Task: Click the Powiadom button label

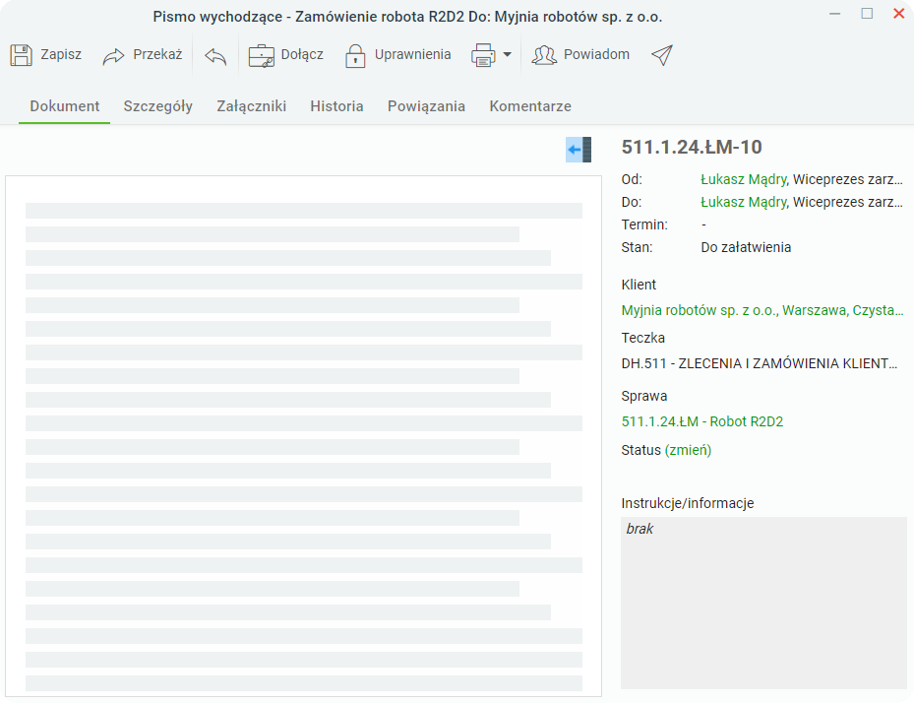Action: click(x=596, y=54)
